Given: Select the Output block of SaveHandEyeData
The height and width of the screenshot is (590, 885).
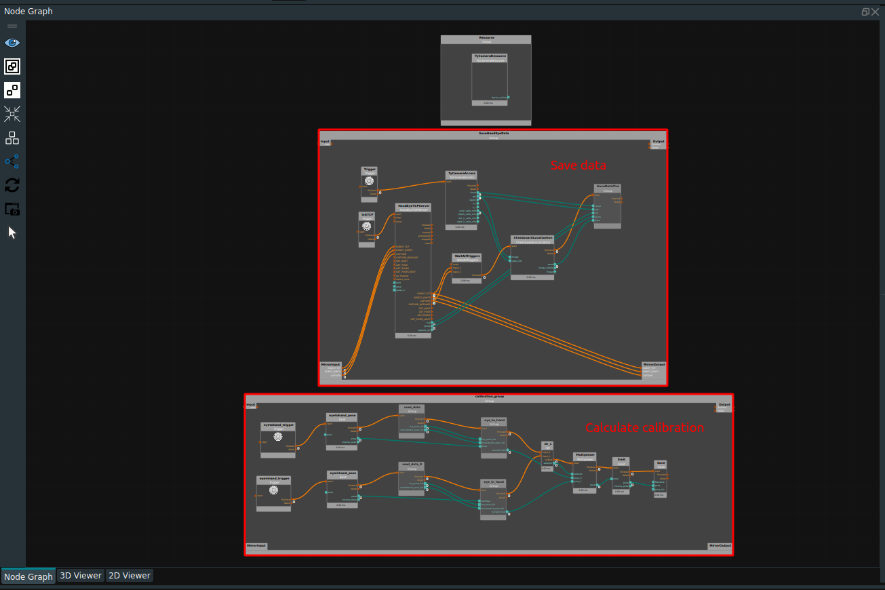Looking at the screenshot, I should 658,143.
